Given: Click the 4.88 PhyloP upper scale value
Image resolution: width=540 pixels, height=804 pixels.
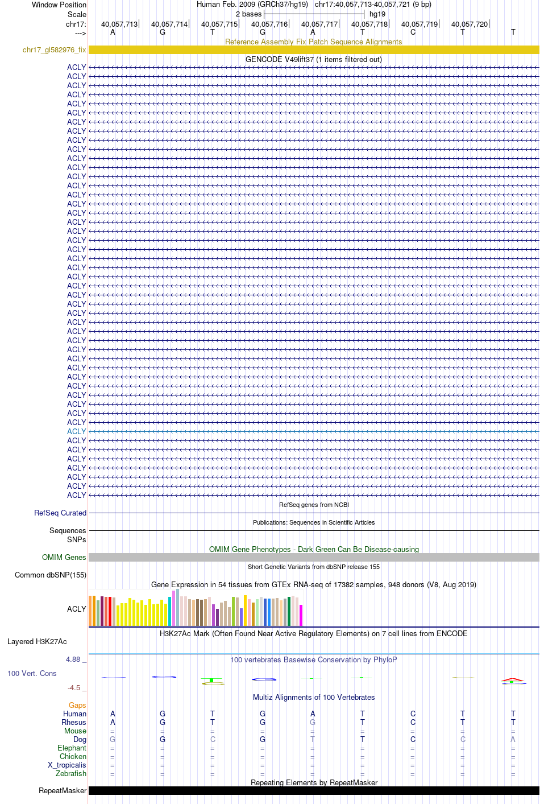Looking at the screenshot, I should tap(73, 659).
